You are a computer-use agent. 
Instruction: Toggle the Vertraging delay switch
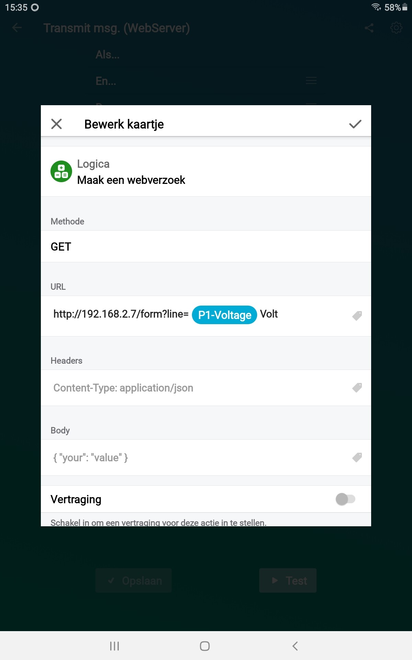point(345,499)
